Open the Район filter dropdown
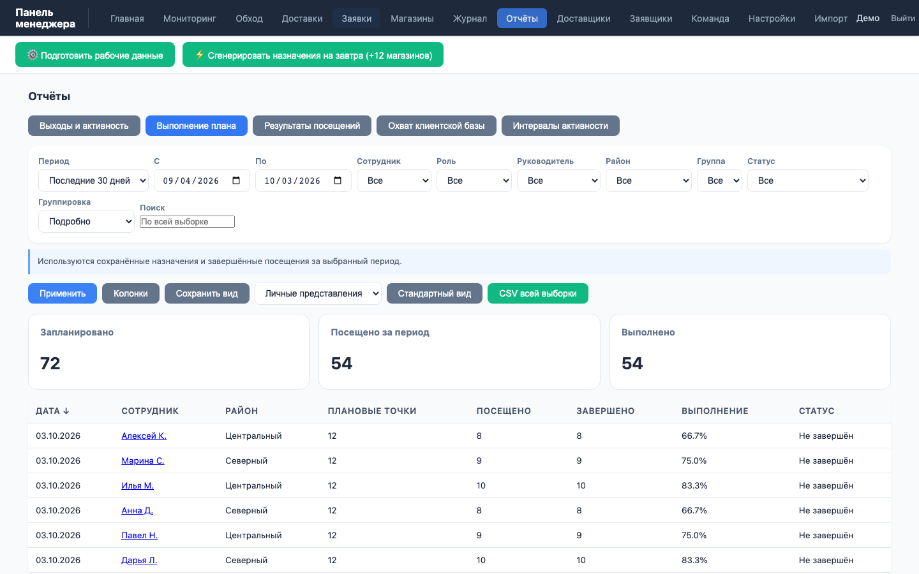919x574 pixels. click(648, 180)
